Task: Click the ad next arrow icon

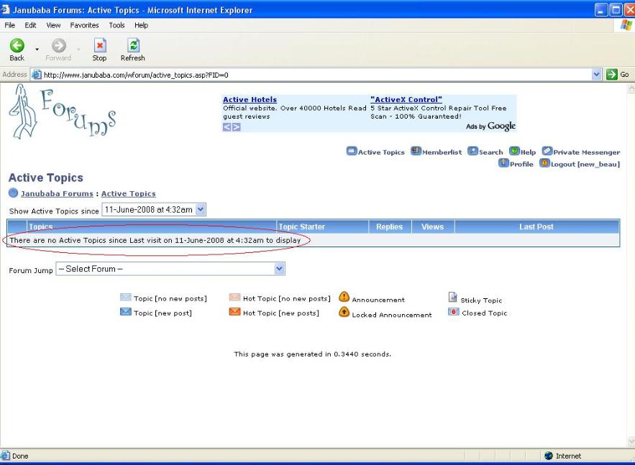Action: (x=237, y=127)
